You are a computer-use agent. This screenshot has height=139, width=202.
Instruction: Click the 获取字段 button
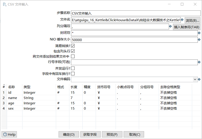[x=90, y=134]
